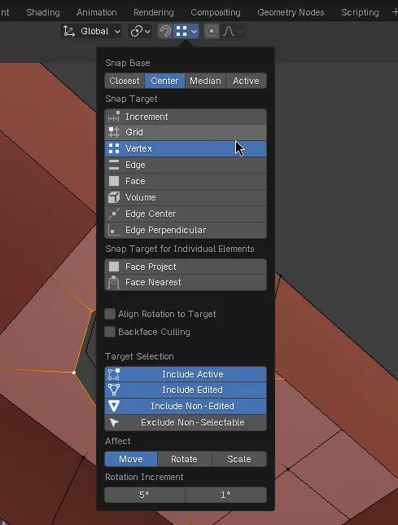The image size is (398, 525).
Task: Set snap base to Center
Action: click(164, 81)
